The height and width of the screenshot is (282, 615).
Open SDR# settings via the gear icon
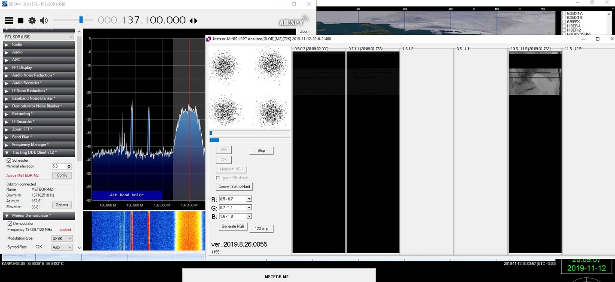click(32, 21)
